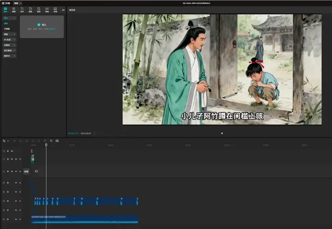
Task: Click the Delete-right trim icon
Action: (39, 141)
